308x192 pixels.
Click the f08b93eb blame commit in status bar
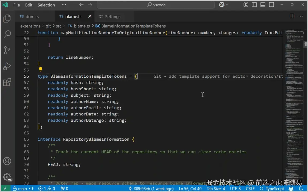[x=151, y=189]
